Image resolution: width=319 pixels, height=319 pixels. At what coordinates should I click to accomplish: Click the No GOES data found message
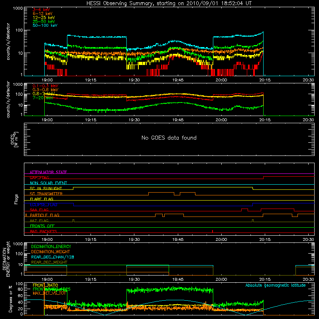tap(169, 138)
